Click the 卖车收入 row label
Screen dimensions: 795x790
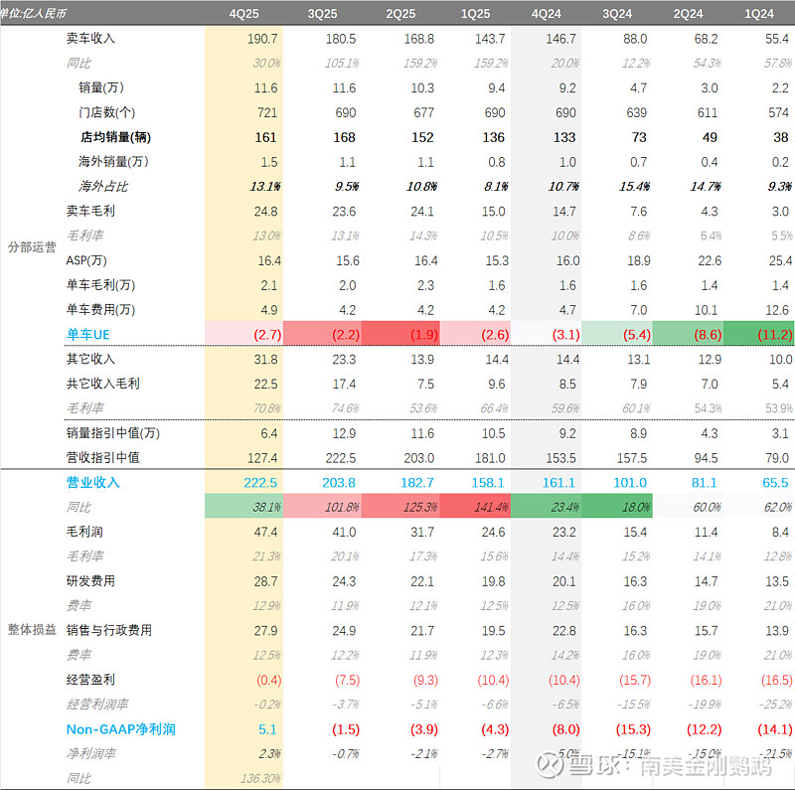90,39
